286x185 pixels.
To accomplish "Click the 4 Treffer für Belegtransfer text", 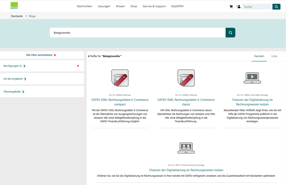I will (x=105, y=56).
